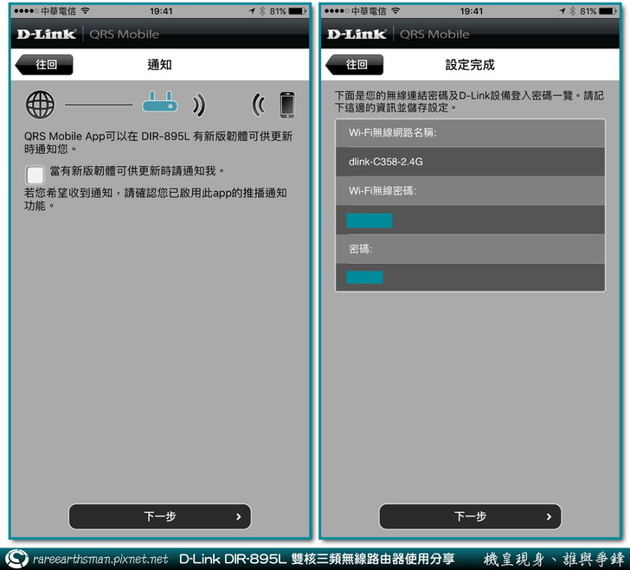
Task: Click the blue router icon
Action: (x=160, y=101)
